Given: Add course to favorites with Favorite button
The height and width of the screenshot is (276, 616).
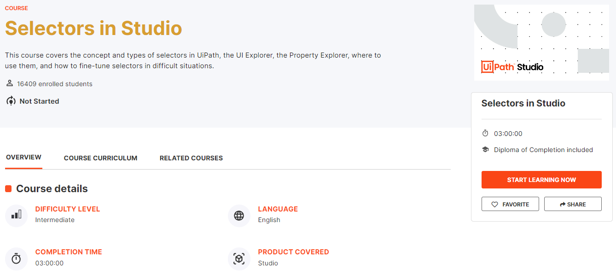Looking at the screenshot, I should 510,204.
